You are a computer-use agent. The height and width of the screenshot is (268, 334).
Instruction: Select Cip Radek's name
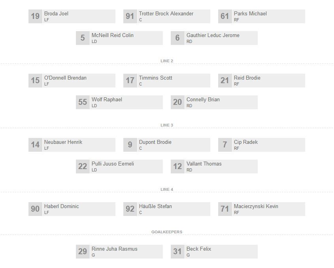tap(245, 142)
